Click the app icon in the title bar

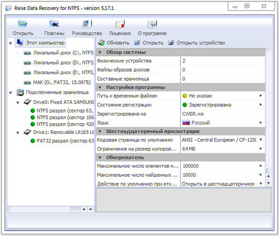pos(8,8)
